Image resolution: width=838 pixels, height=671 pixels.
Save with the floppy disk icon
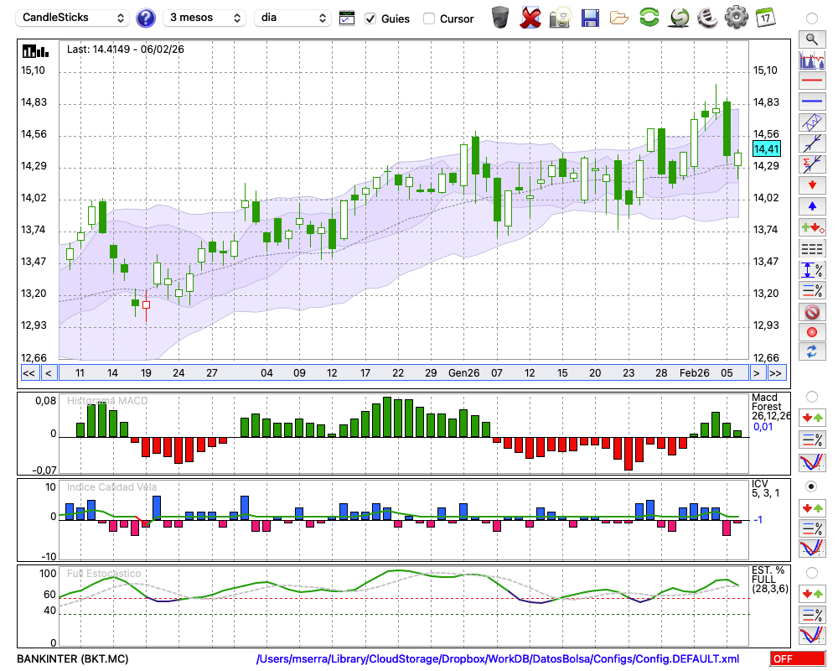click(x=590, y=18)
